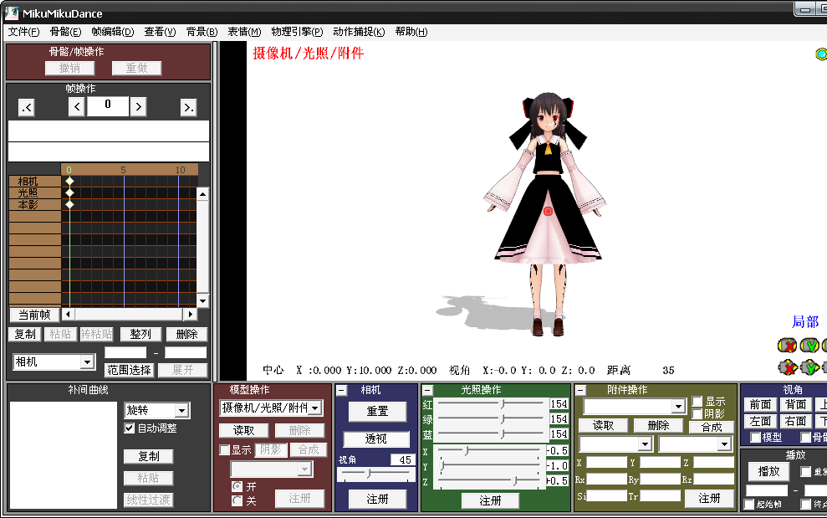Open the accessory selection dropdown in 附件操作
Image resolution: width=827 pixels, height=518 pixels.
[x=678, y=407]
